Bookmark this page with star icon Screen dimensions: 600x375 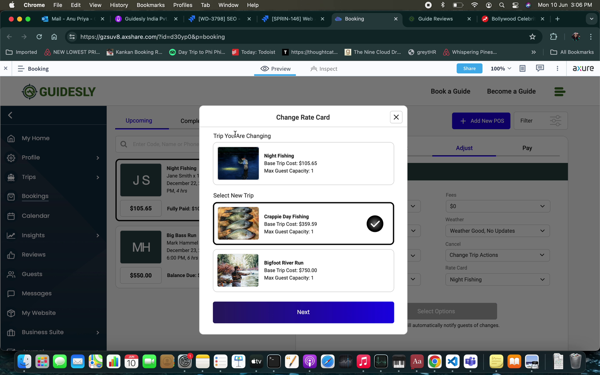532,37
